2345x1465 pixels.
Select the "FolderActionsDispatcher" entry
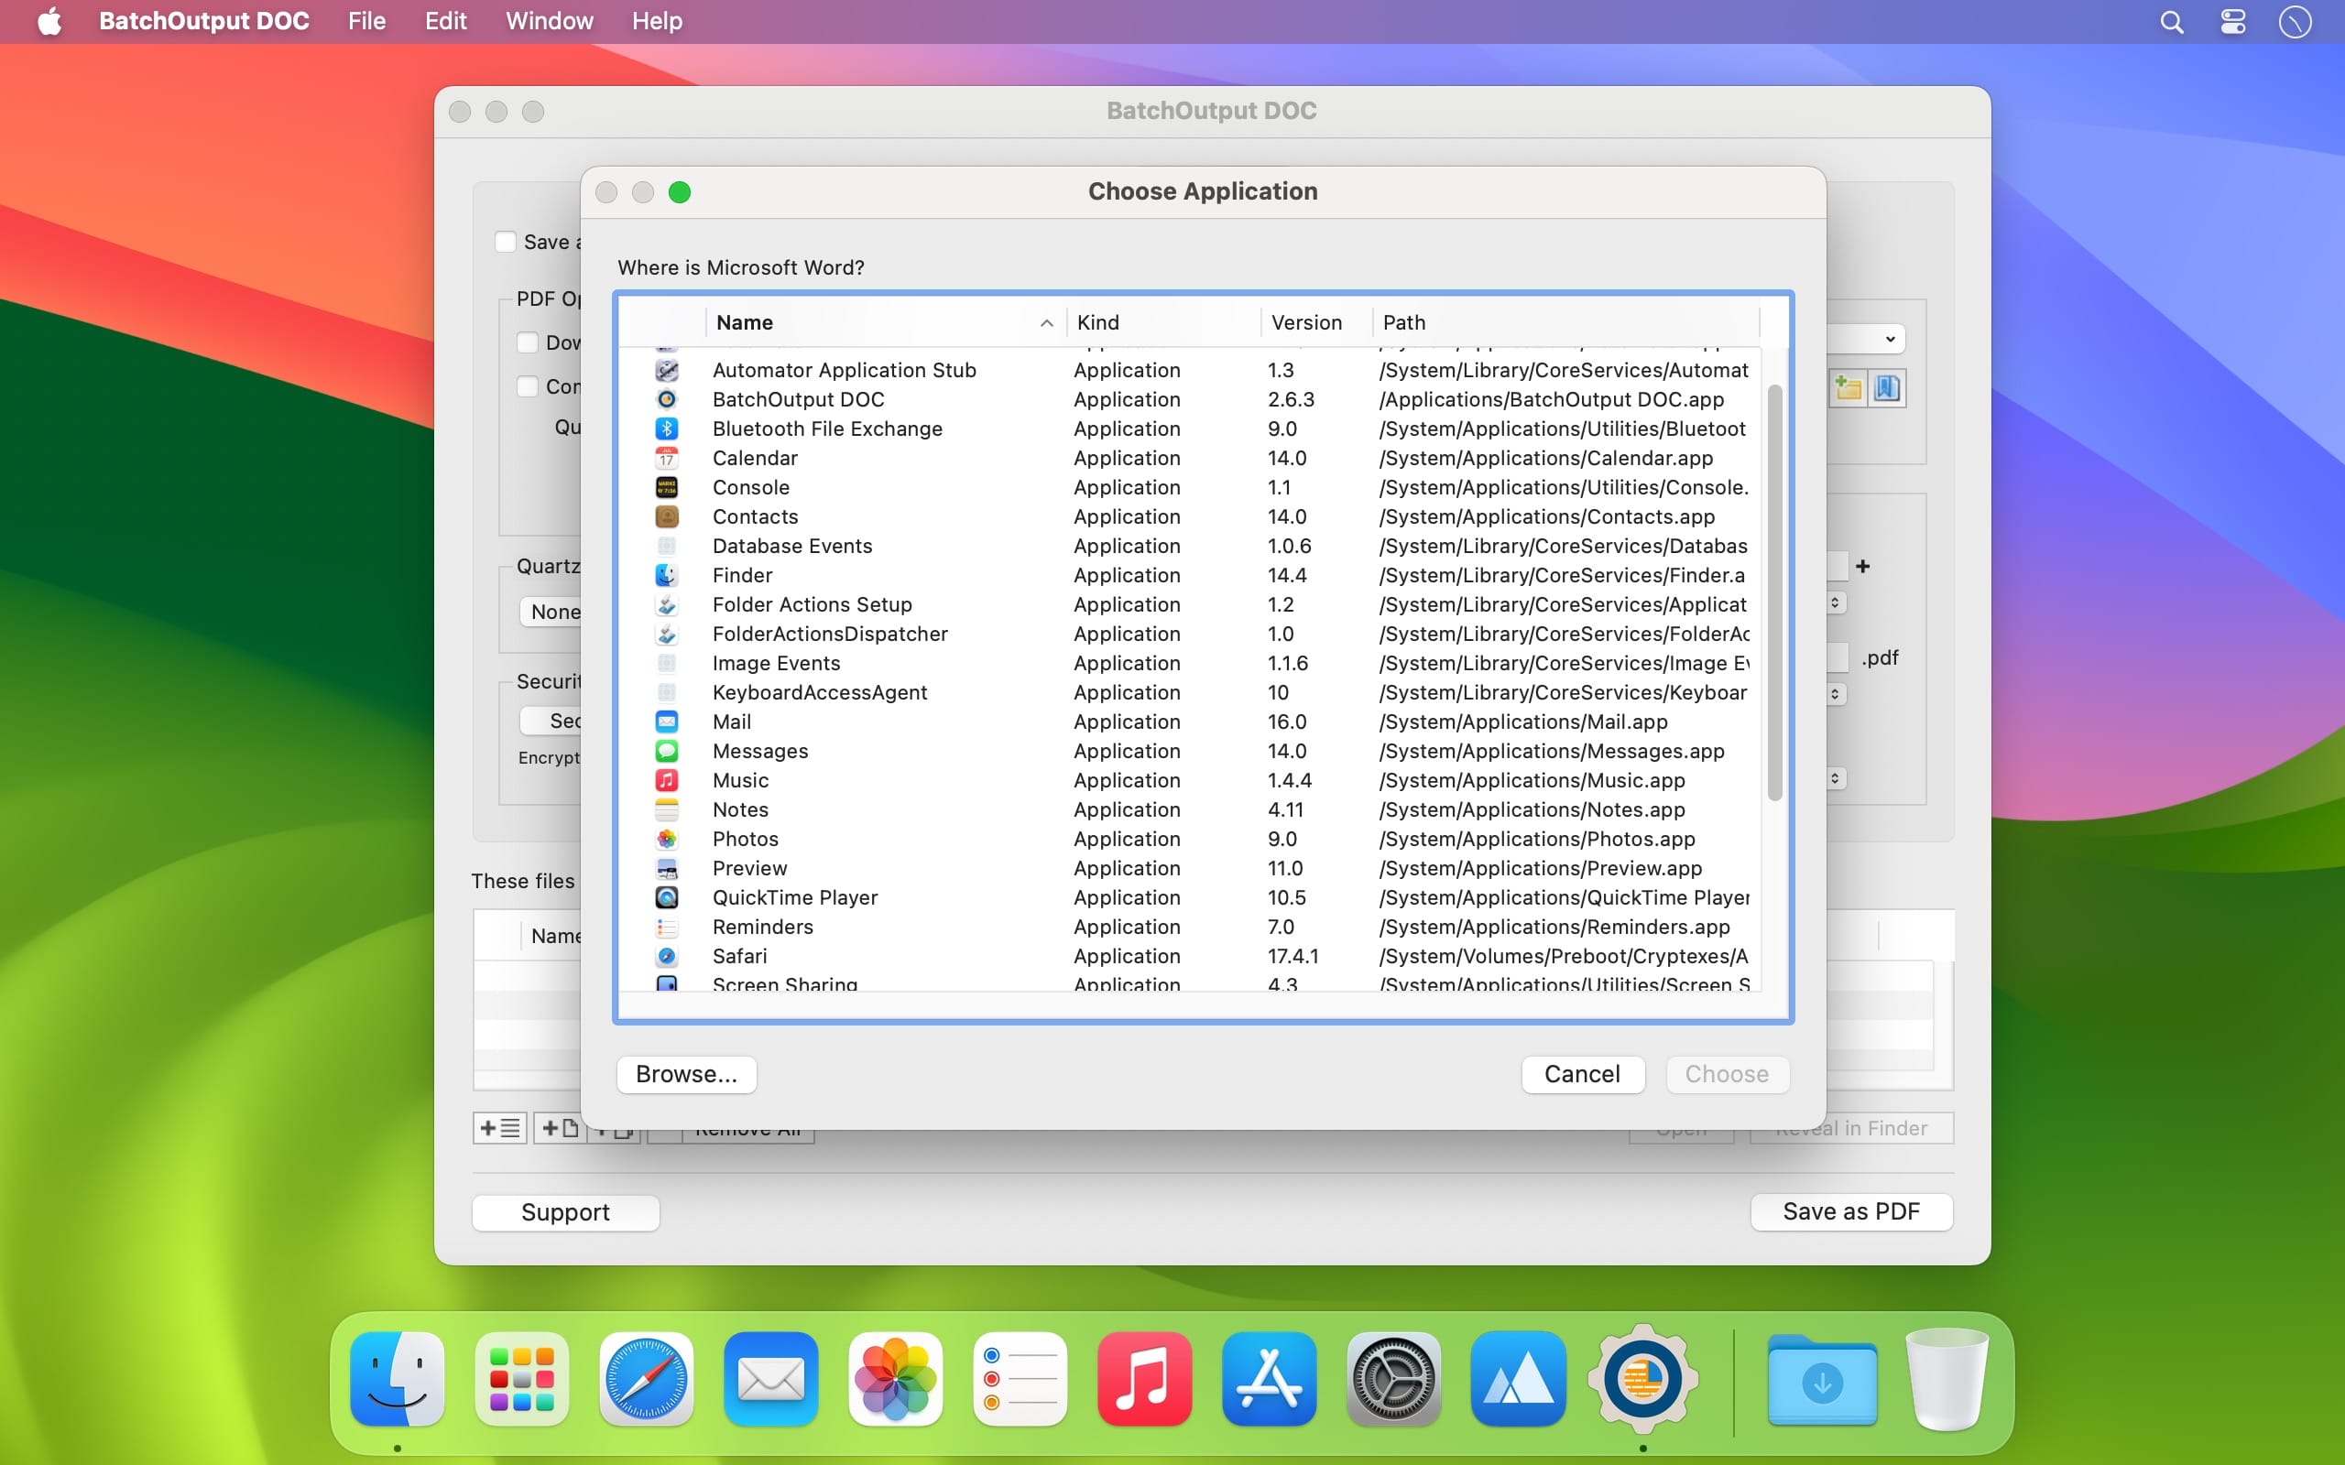[x=1190, y=634]
